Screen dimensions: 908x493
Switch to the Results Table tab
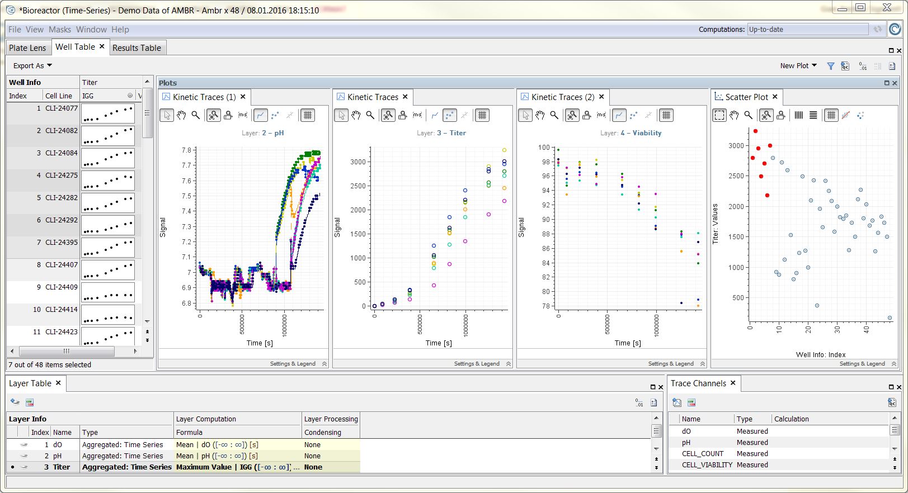137,48
